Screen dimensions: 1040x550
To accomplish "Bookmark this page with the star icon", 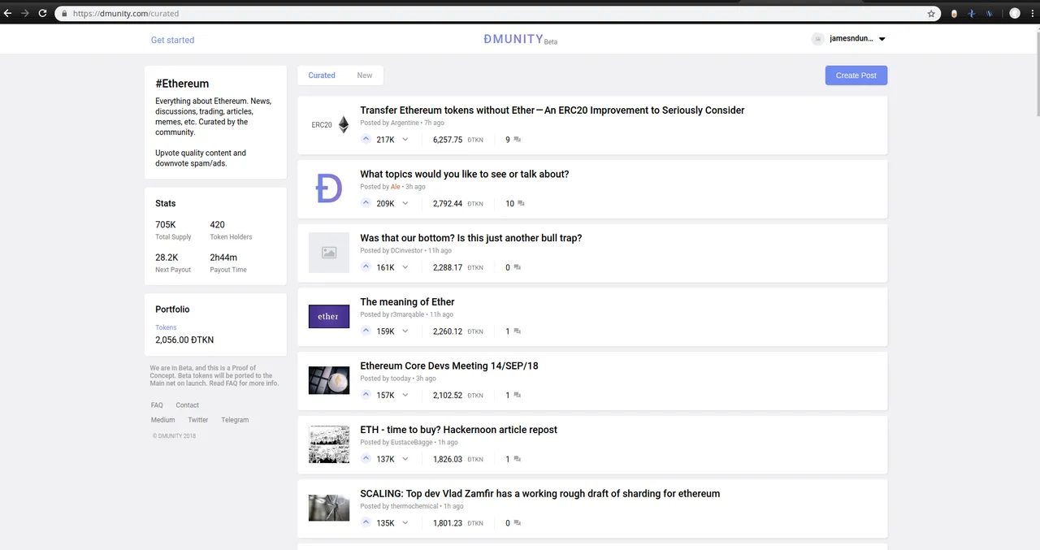I will pos(931,14).
